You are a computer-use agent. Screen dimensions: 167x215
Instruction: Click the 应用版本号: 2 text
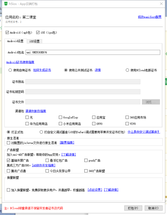click(x=14, y=22)
